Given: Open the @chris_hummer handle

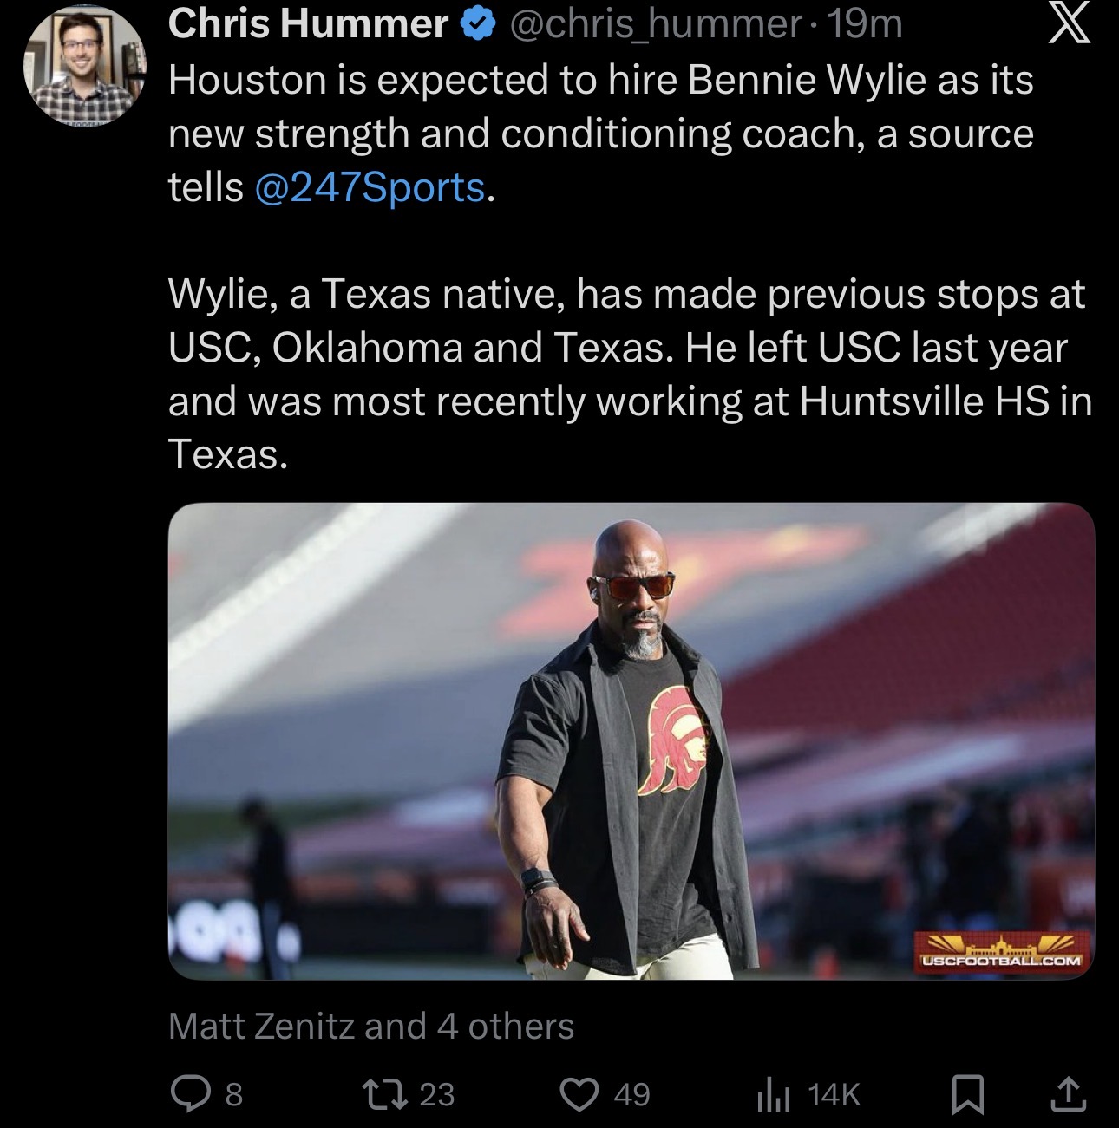Looking at the screenshot, I should click(655, 24).
